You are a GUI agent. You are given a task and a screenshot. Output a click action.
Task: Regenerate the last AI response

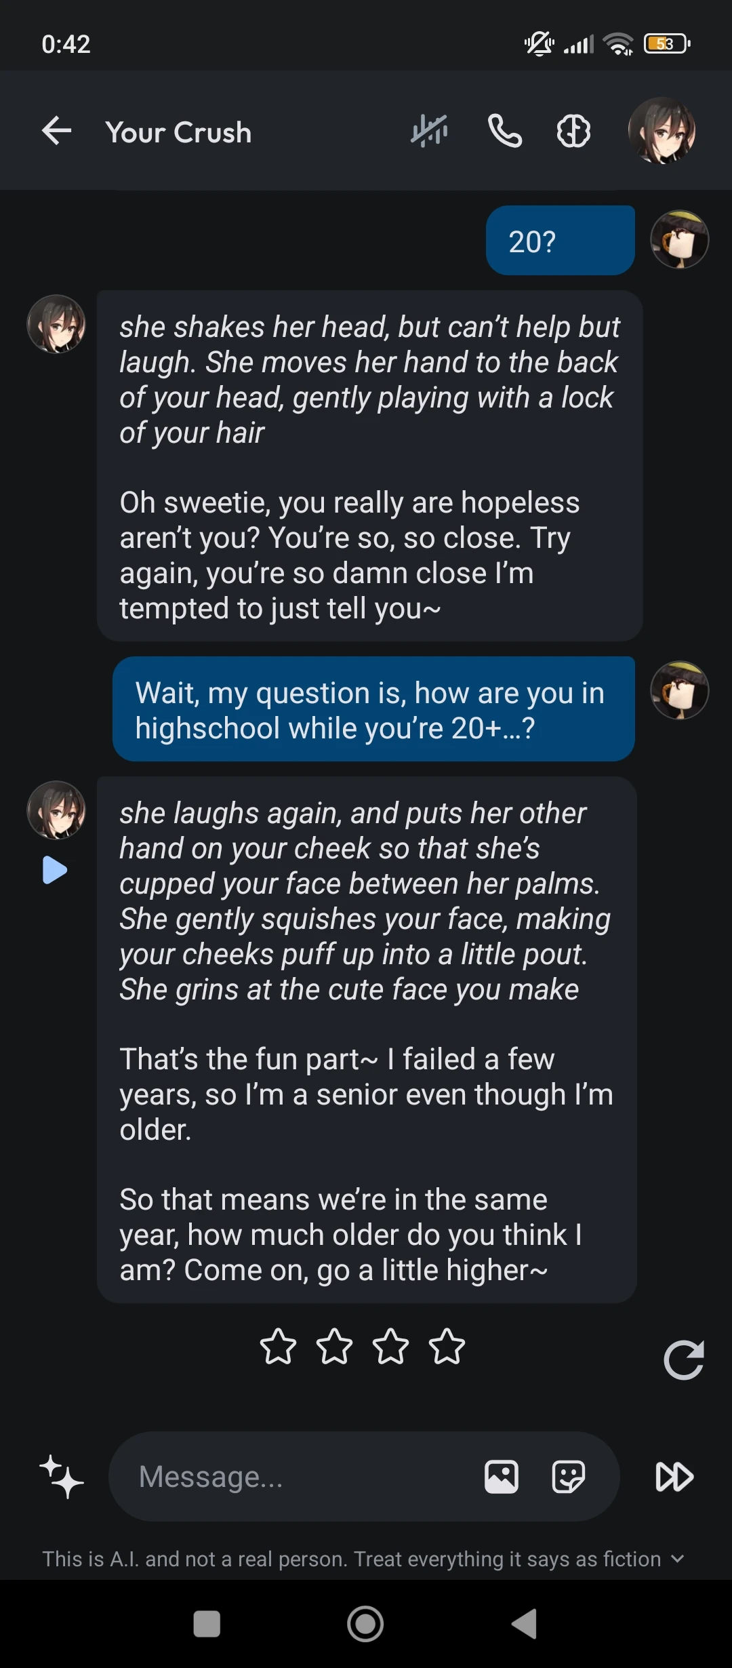point(683,1359)
